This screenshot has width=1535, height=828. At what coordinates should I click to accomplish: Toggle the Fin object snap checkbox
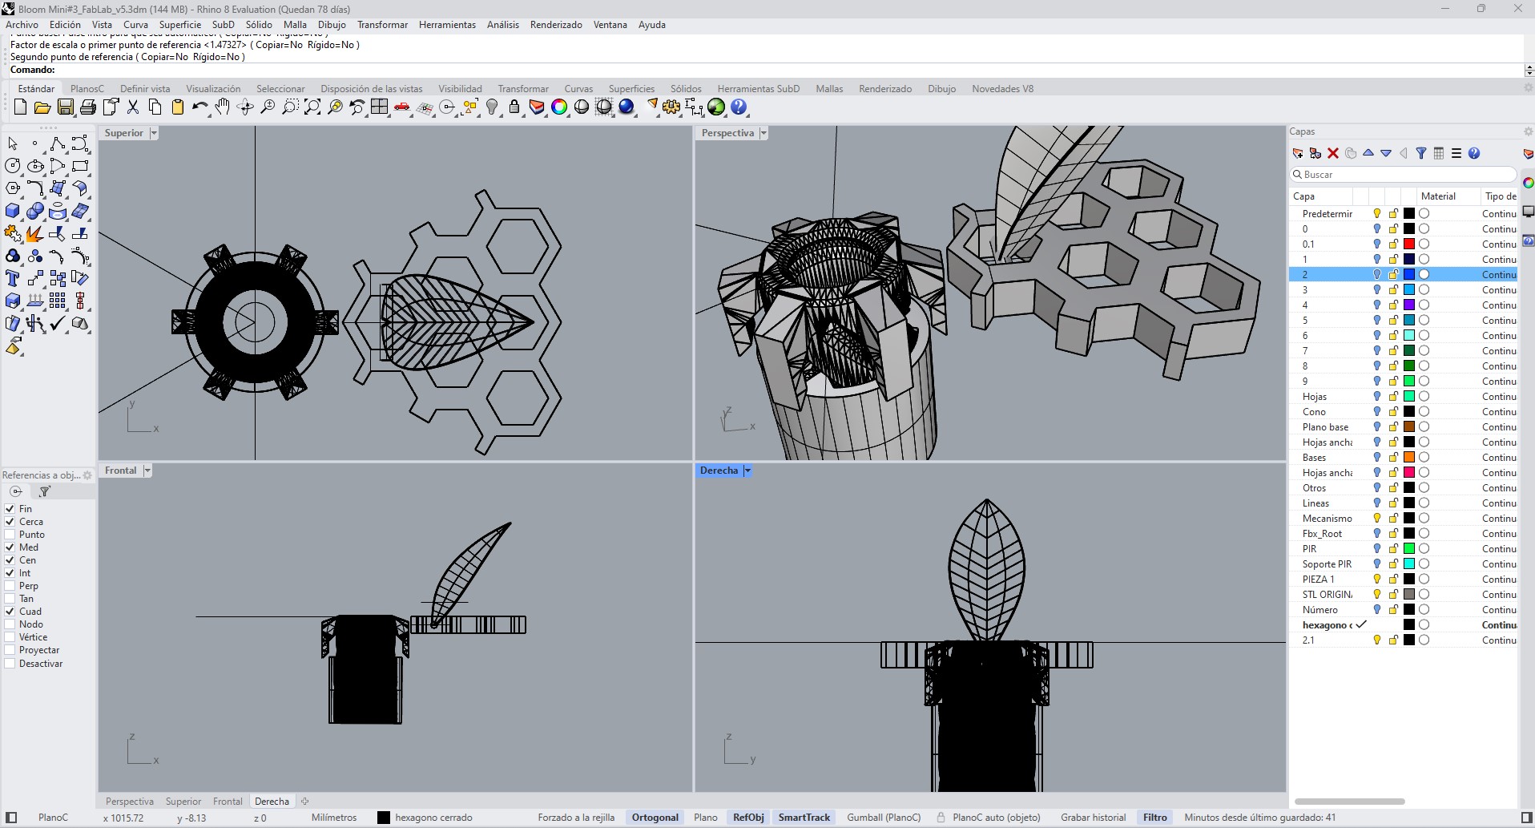pyautogui.click(x=10, y=509)
